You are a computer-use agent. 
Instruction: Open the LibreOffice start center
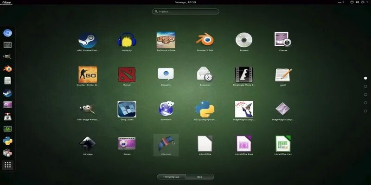point(205,143)
